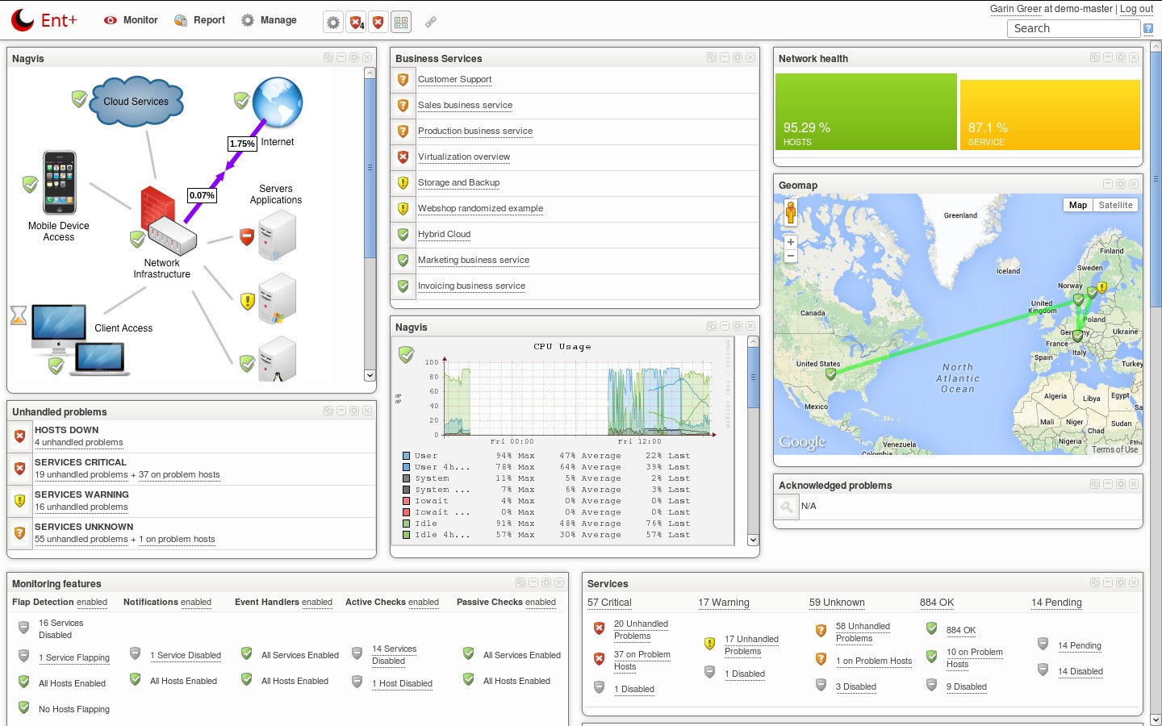Click the Log out link
Screen dimensions: 1162x726
point(1136,9)
